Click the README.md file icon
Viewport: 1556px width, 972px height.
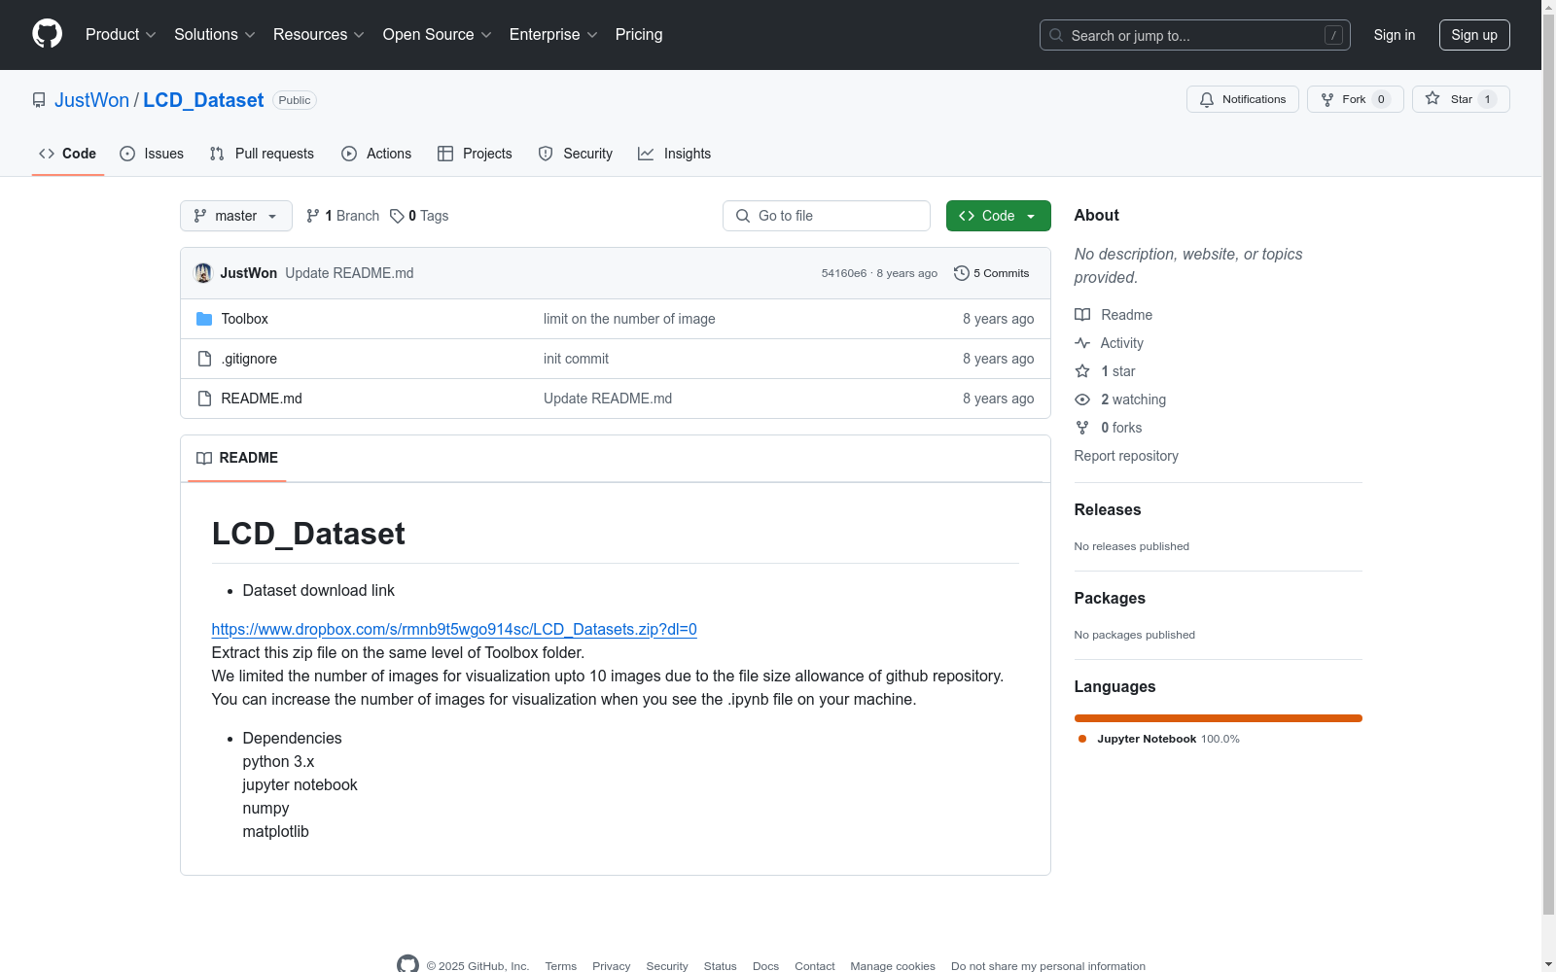204,399
